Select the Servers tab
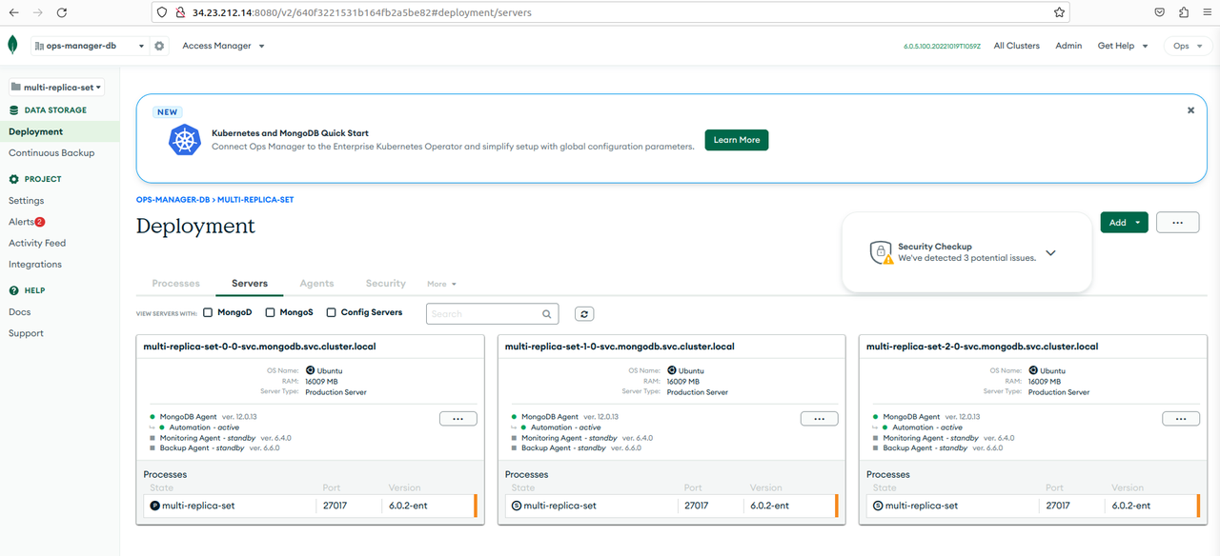Viewport: 1220px width, 556px height. 250,283
